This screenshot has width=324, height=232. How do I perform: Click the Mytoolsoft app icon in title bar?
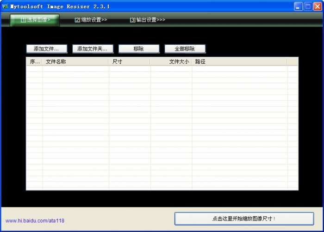coord(6,6)
